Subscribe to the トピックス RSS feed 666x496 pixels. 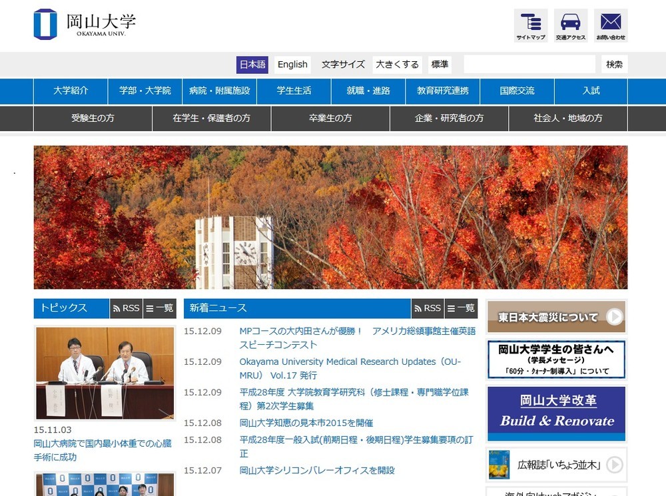point(126,308)
